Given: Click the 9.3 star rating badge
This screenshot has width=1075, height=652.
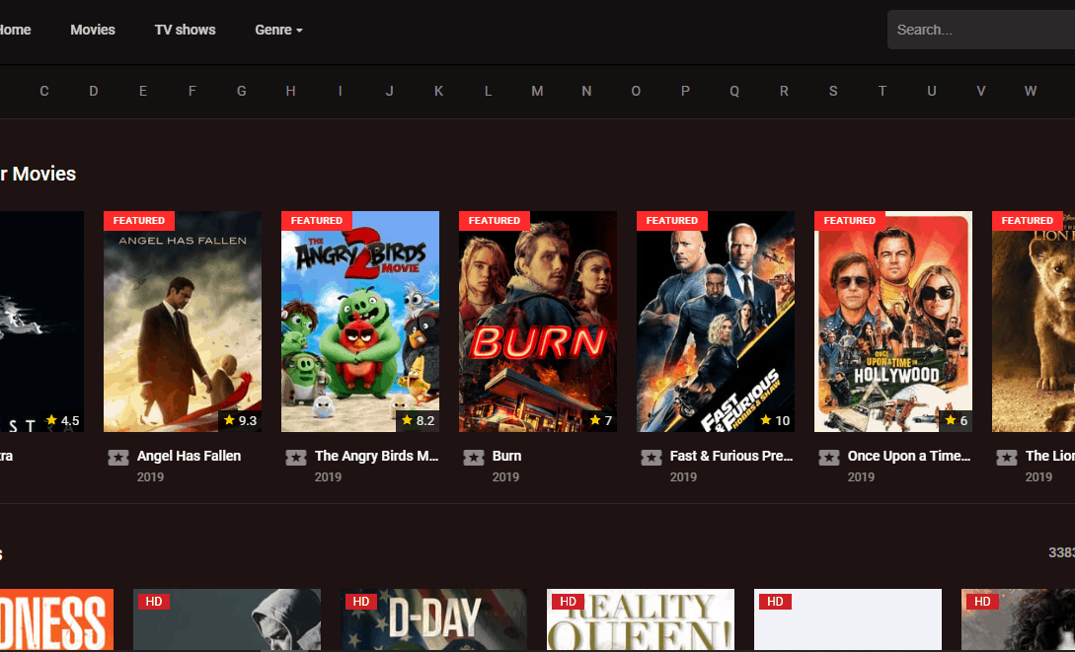Looking at the screenshot, I should [x=240, y=420].
